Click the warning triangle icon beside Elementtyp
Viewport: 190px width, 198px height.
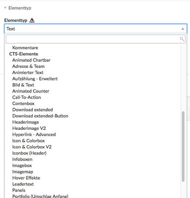pyautogui.click(x=32, y=20)
